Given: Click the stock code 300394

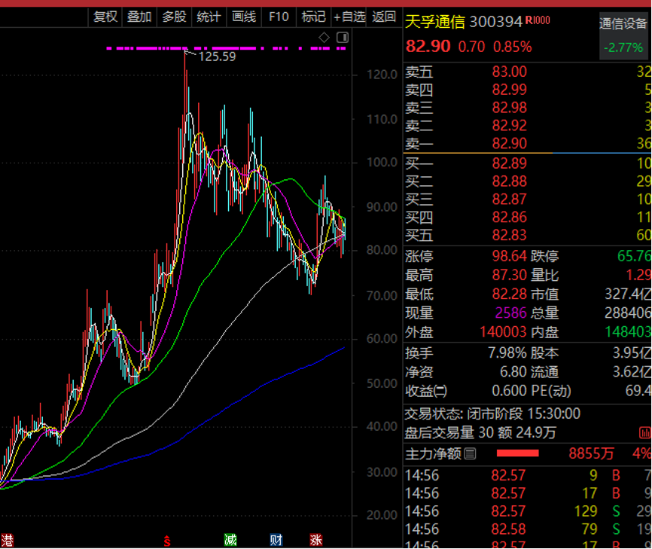Looking at the screenshot, I should click(495, 22).
